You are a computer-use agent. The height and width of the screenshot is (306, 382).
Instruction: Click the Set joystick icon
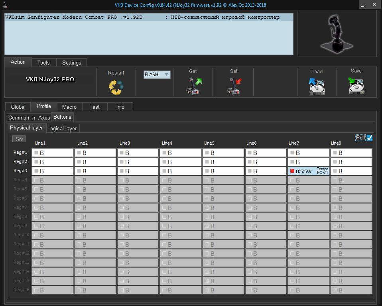234,86
